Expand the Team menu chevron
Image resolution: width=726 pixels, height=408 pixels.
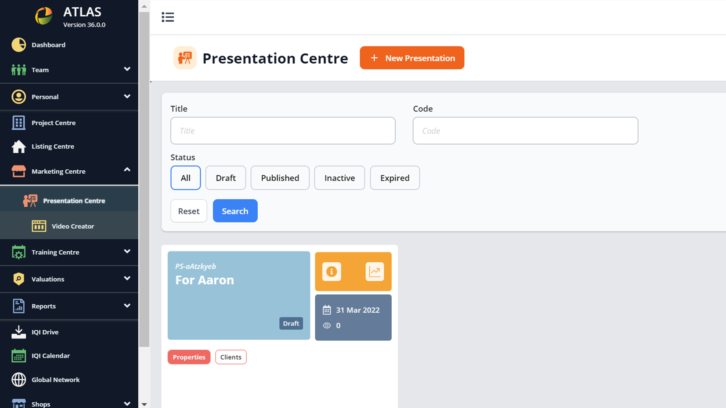[x=127, y=69]
